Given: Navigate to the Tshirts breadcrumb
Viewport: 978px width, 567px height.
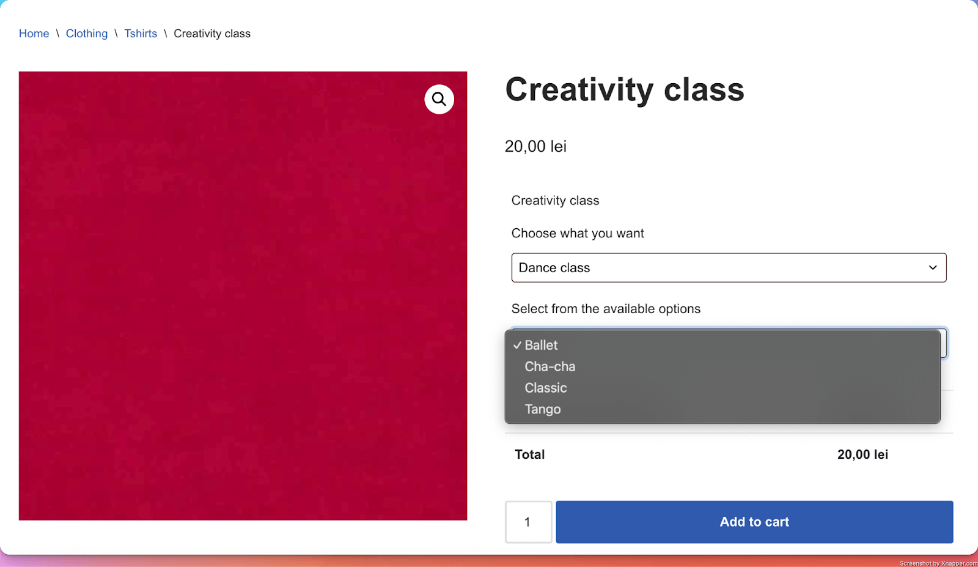Looking at the screenshot, I should tap(141, 34).
